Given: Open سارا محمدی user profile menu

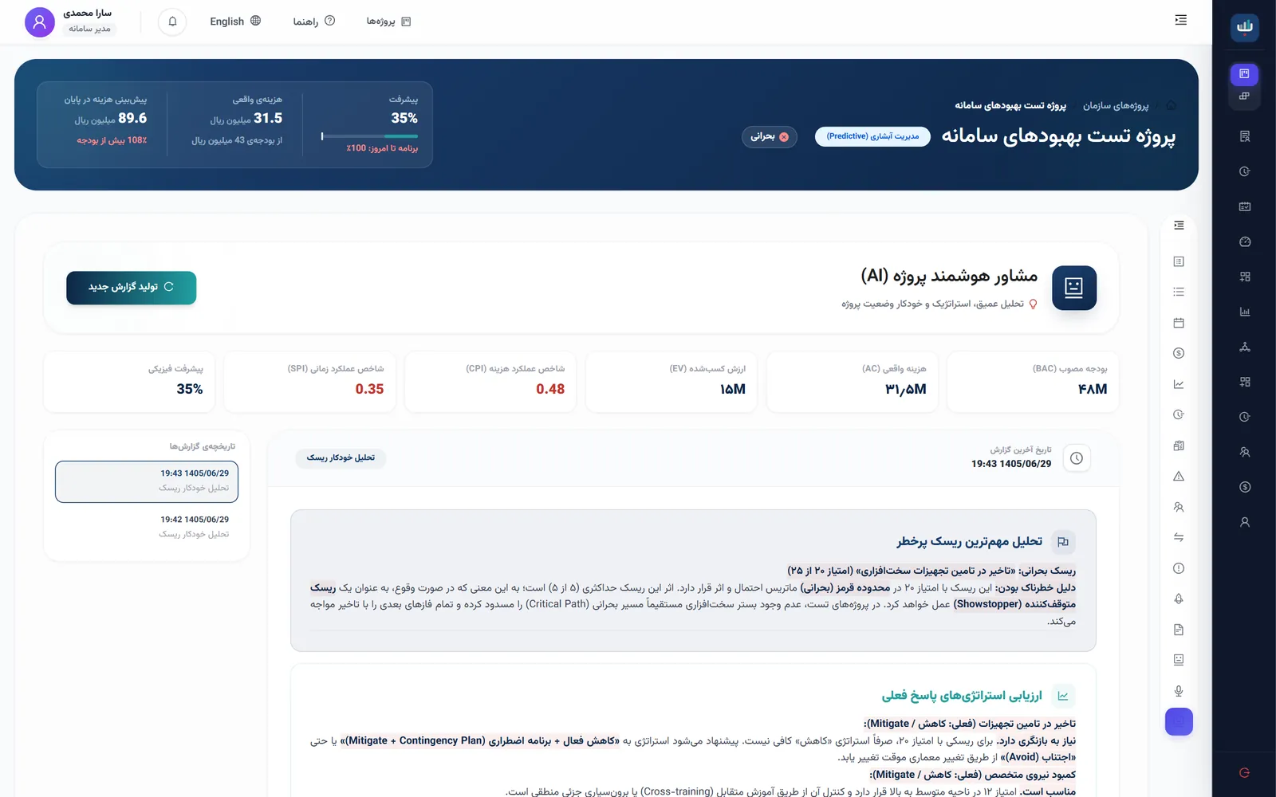Looking at the screenshot, I should [71, 22].
